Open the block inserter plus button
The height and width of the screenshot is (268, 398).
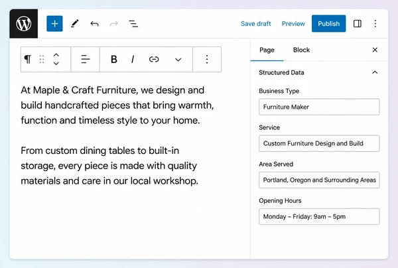pyautogui.click(x=54, y=24)
